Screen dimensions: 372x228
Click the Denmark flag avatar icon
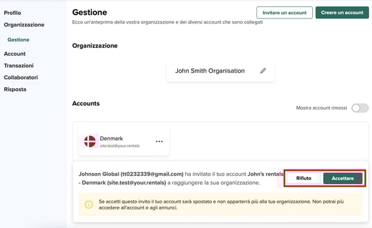pyautogui.click(x=90, y=141)
